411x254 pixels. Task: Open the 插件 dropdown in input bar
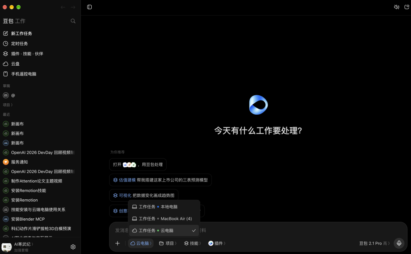click(x=217, y=243)
